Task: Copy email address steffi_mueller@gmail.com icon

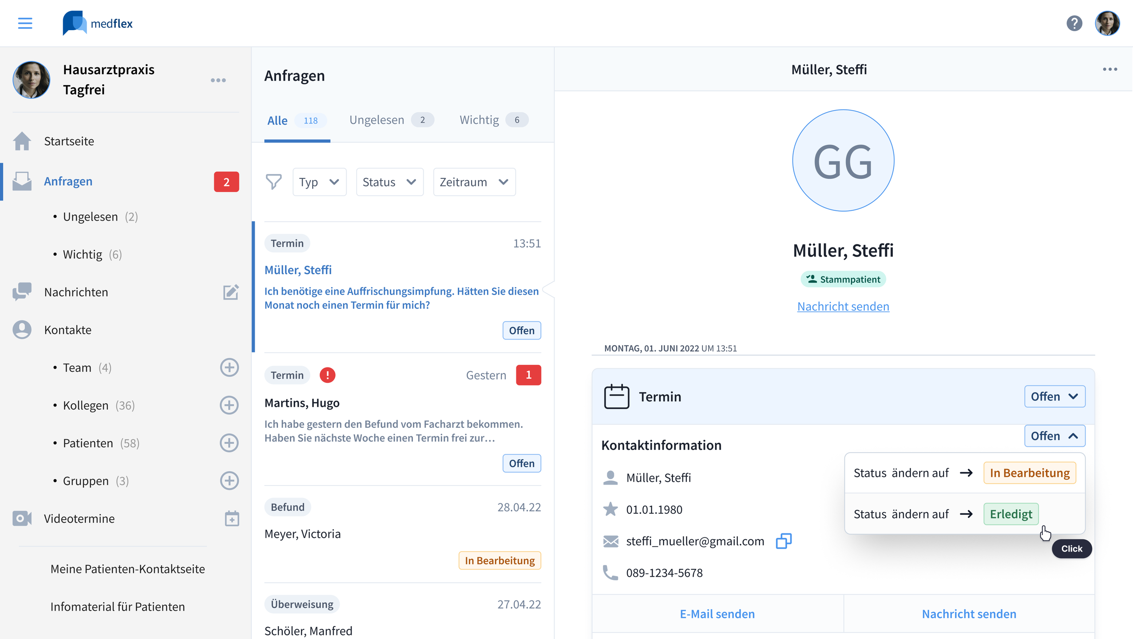Action: [783, 541]
